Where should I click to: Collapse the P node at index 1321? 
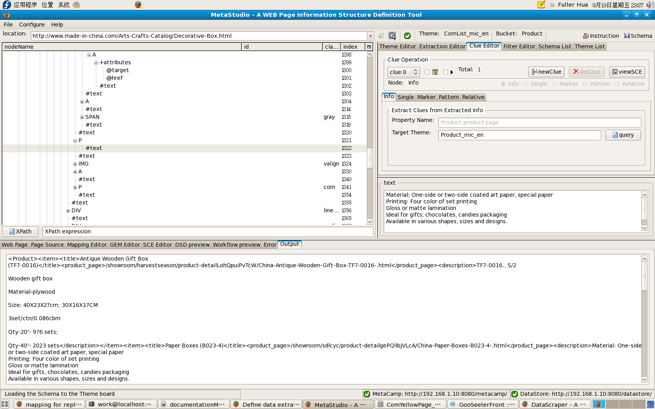pos(75,141)
